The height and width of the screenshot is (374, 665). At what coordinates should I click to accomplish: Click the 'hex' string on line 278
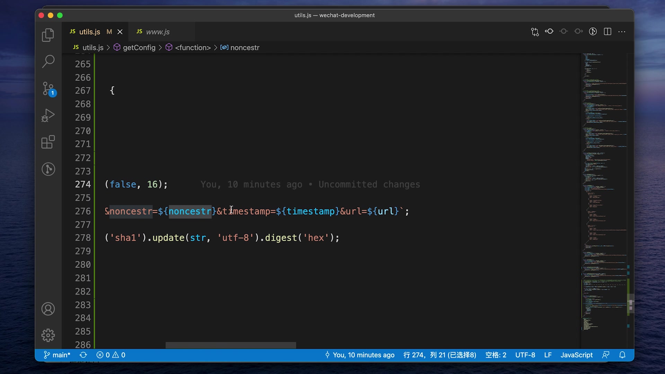pos(316,238)
